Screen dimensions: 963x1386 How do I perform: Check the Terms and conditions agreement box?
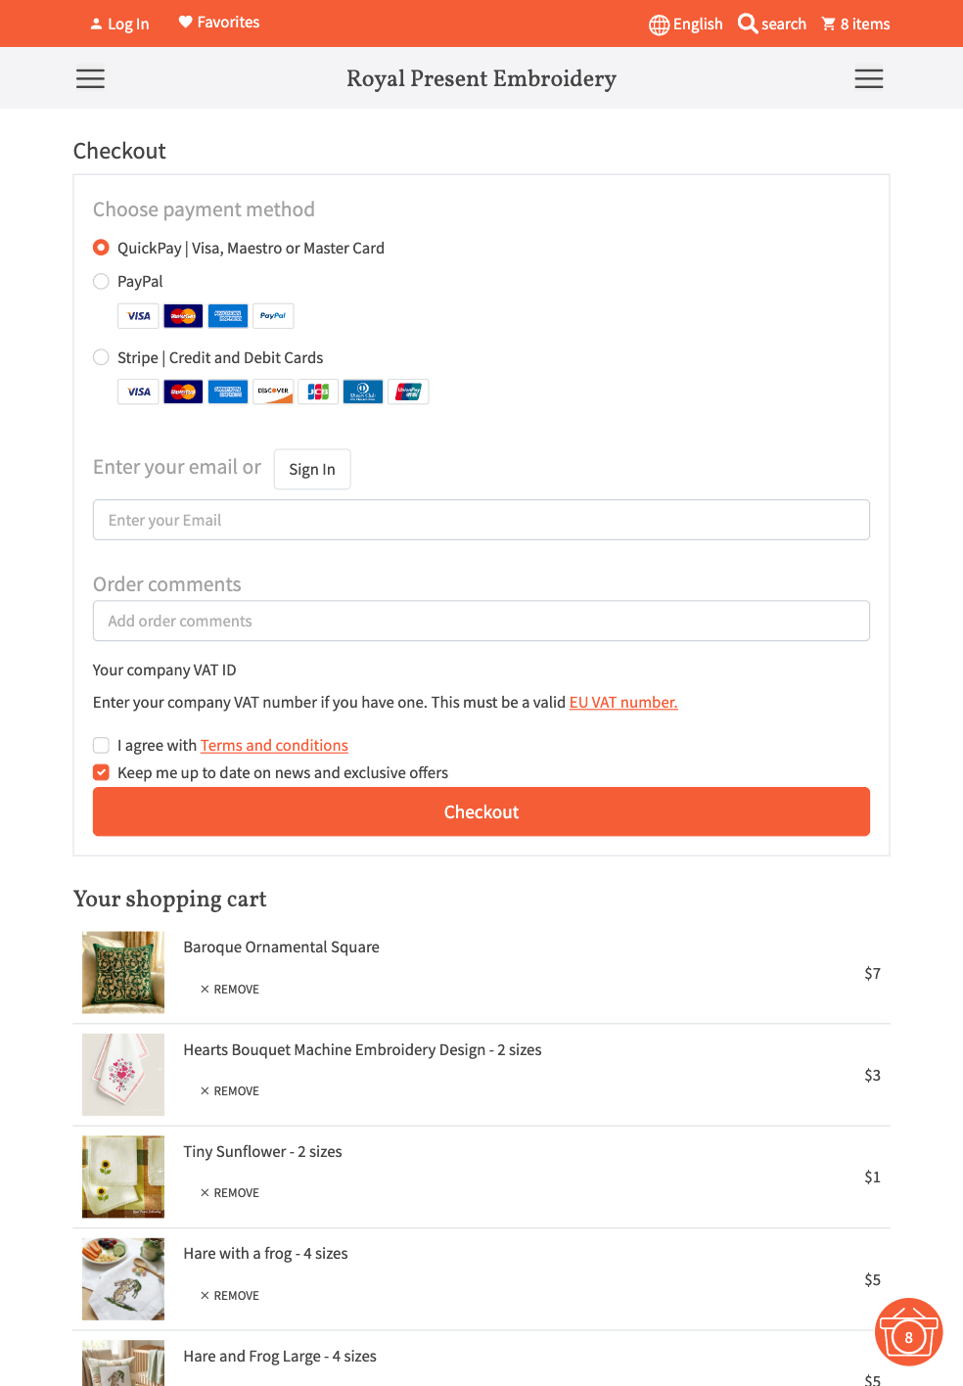pyautogui.click(x=101, y=745)
